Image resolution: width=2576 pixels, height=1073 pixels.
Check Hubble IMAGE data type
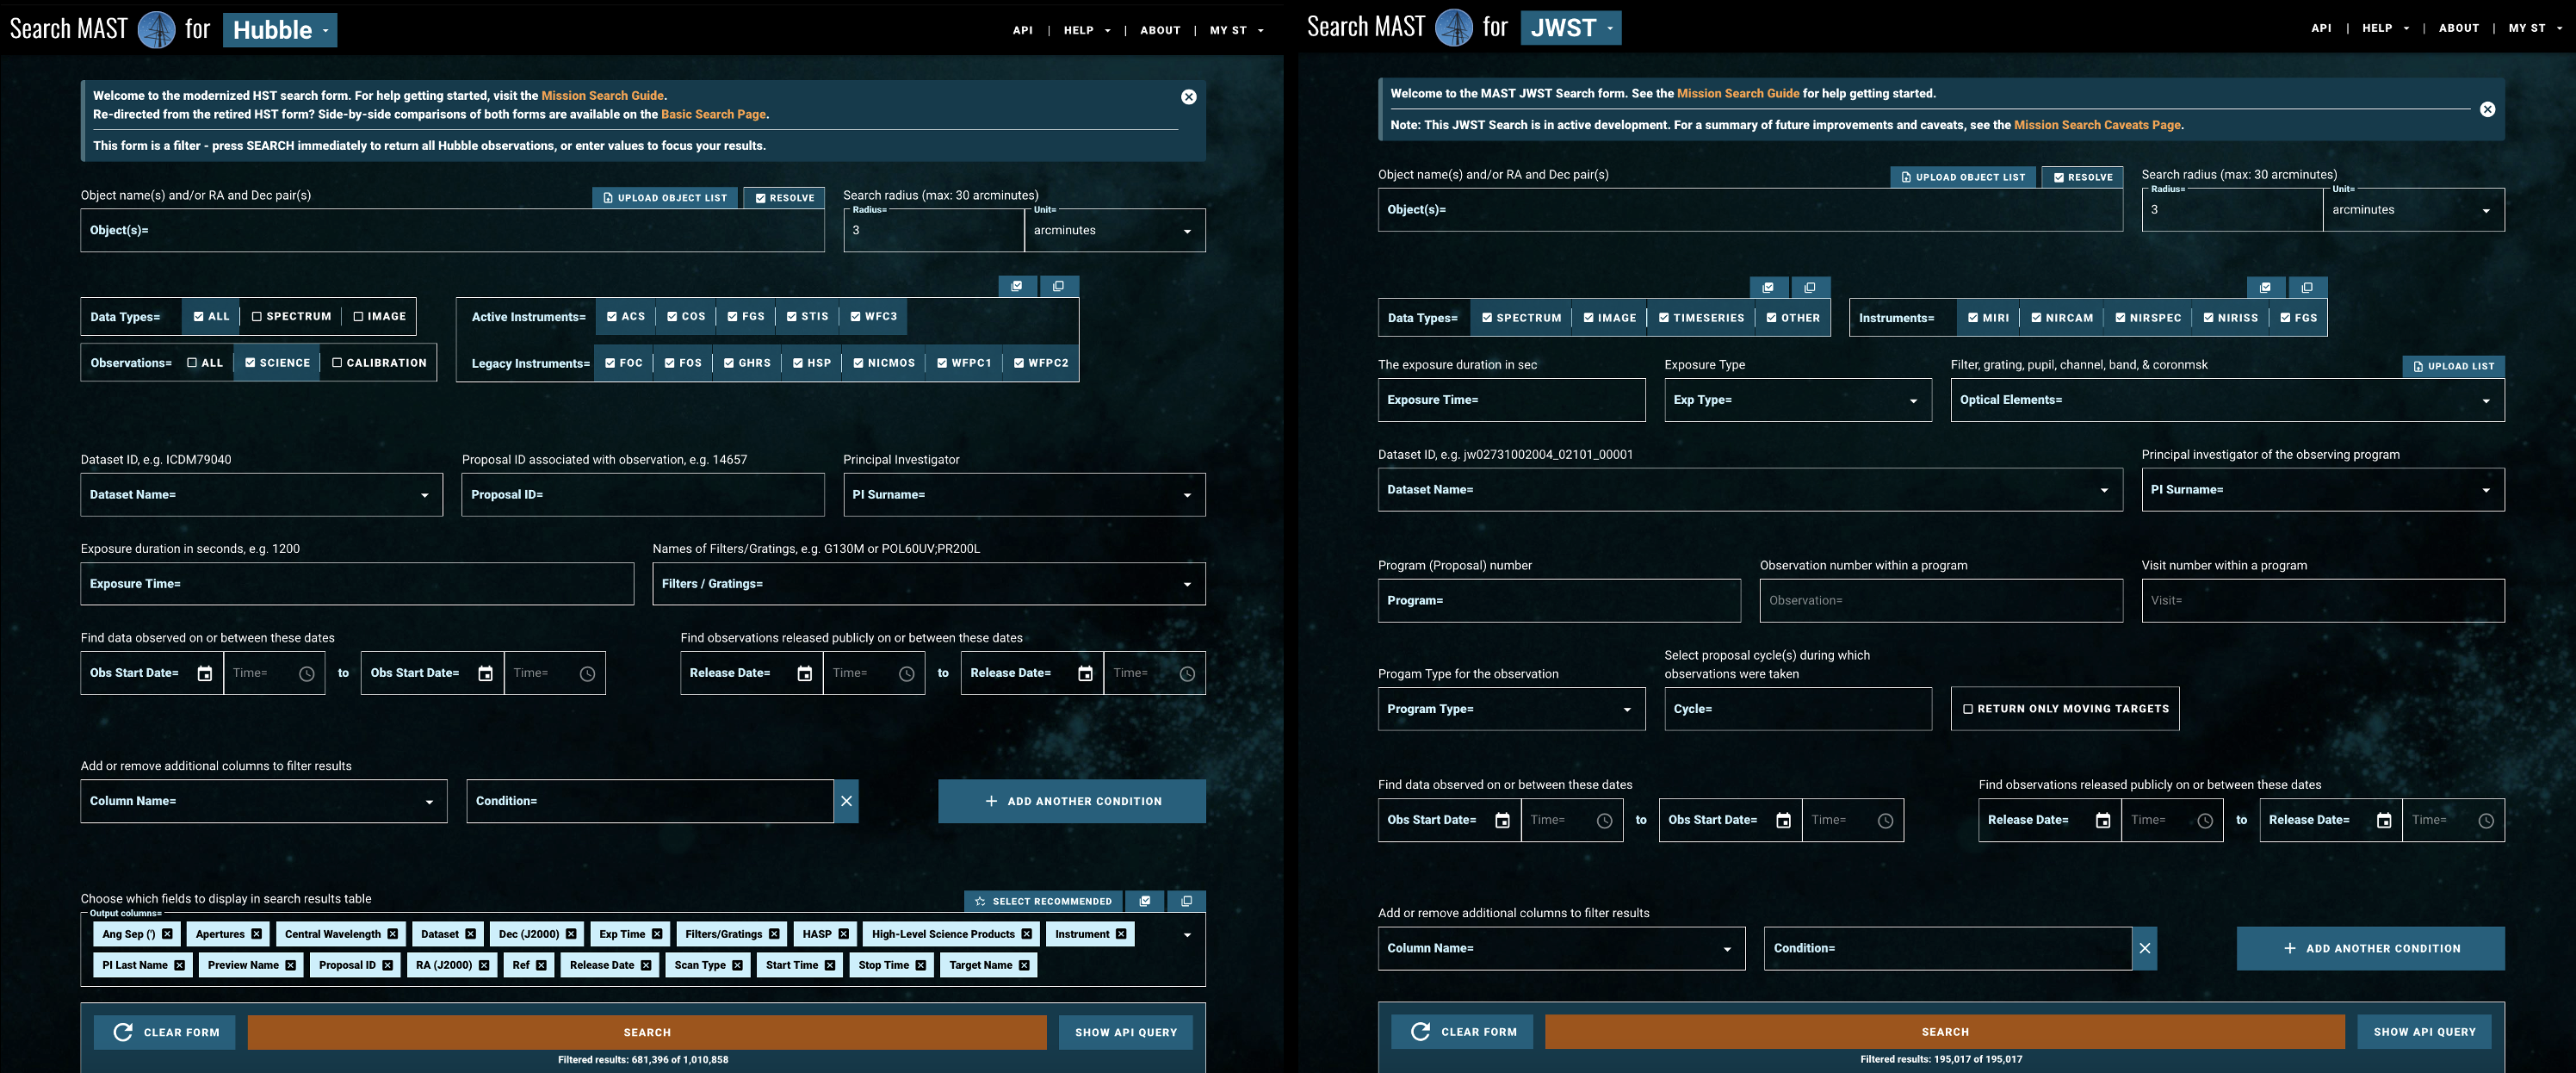pos(379,316)
